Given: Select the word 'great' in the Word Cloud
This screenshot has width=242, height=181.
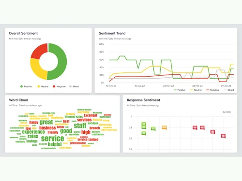Looking at the screenshot, I should point(46,122).
